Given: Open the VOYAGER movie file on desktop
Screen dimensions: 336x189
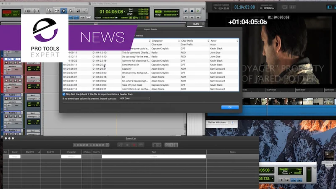Looking at the screenshot, I should 329,155.
